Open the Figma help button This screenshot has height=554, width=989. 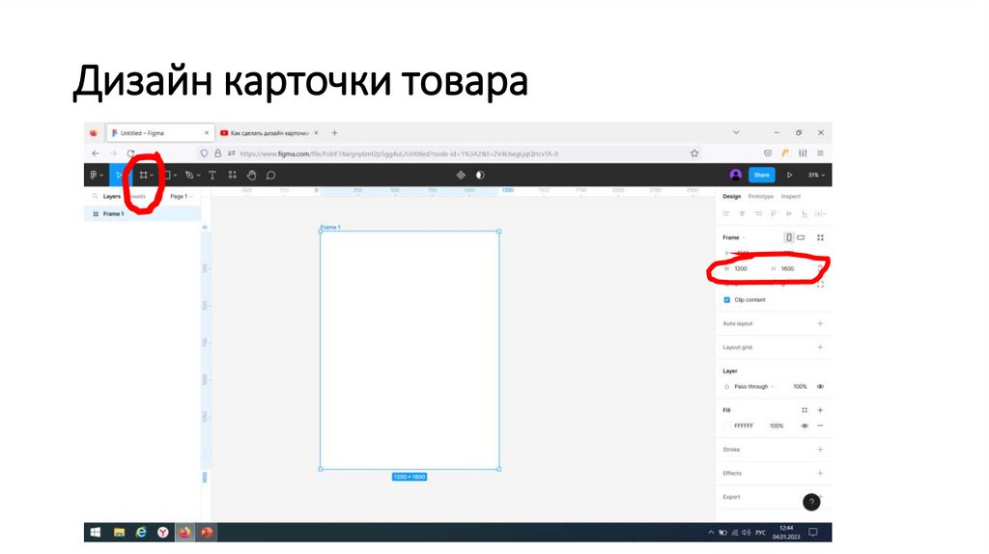812,502
